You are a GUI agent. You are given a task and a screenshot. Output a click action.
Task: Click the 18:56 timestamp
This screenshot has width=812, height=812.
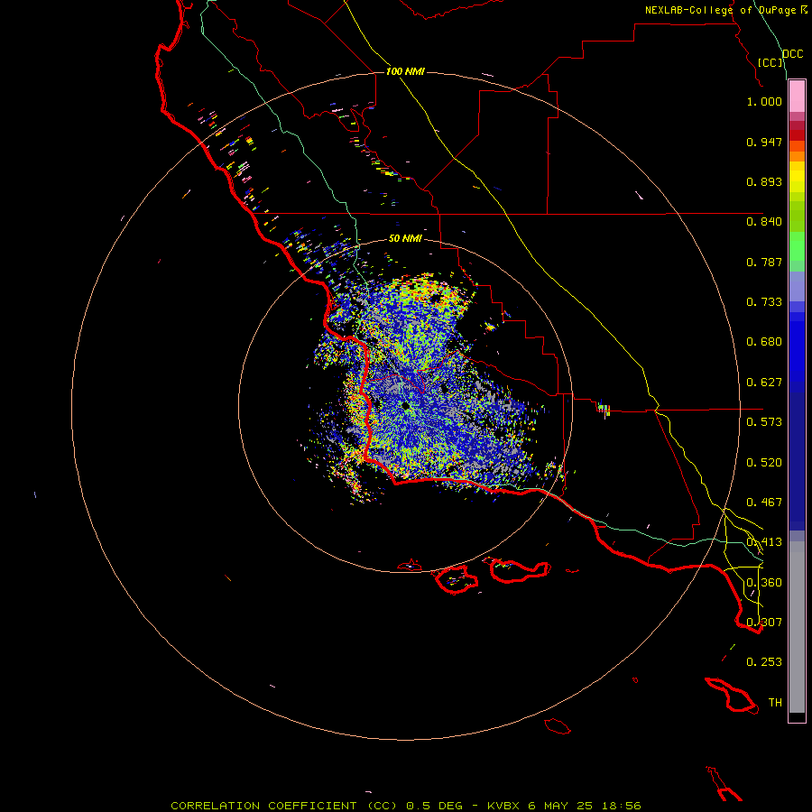click(622, 806)
